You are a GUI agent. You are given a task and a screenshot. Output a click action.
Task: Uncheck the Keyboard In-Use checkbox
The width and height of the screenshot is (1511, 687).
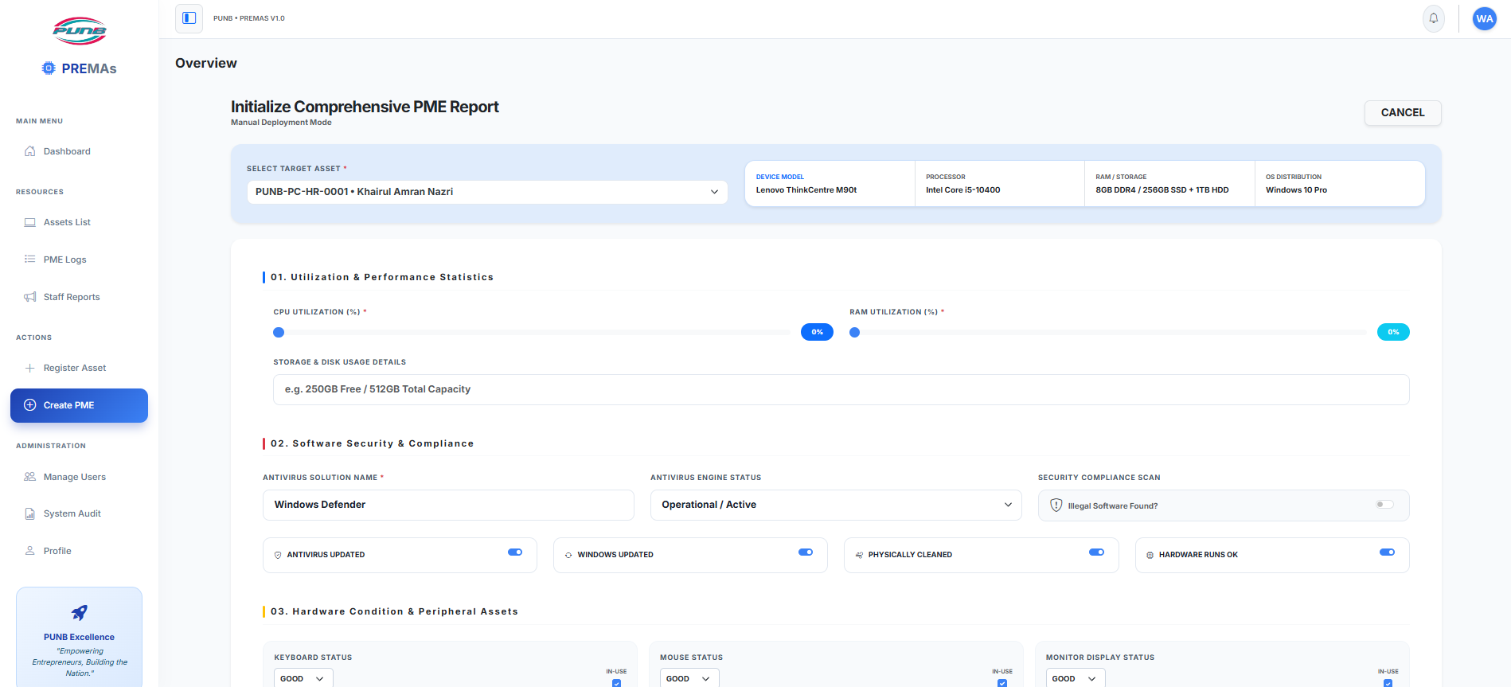[617, 683]
